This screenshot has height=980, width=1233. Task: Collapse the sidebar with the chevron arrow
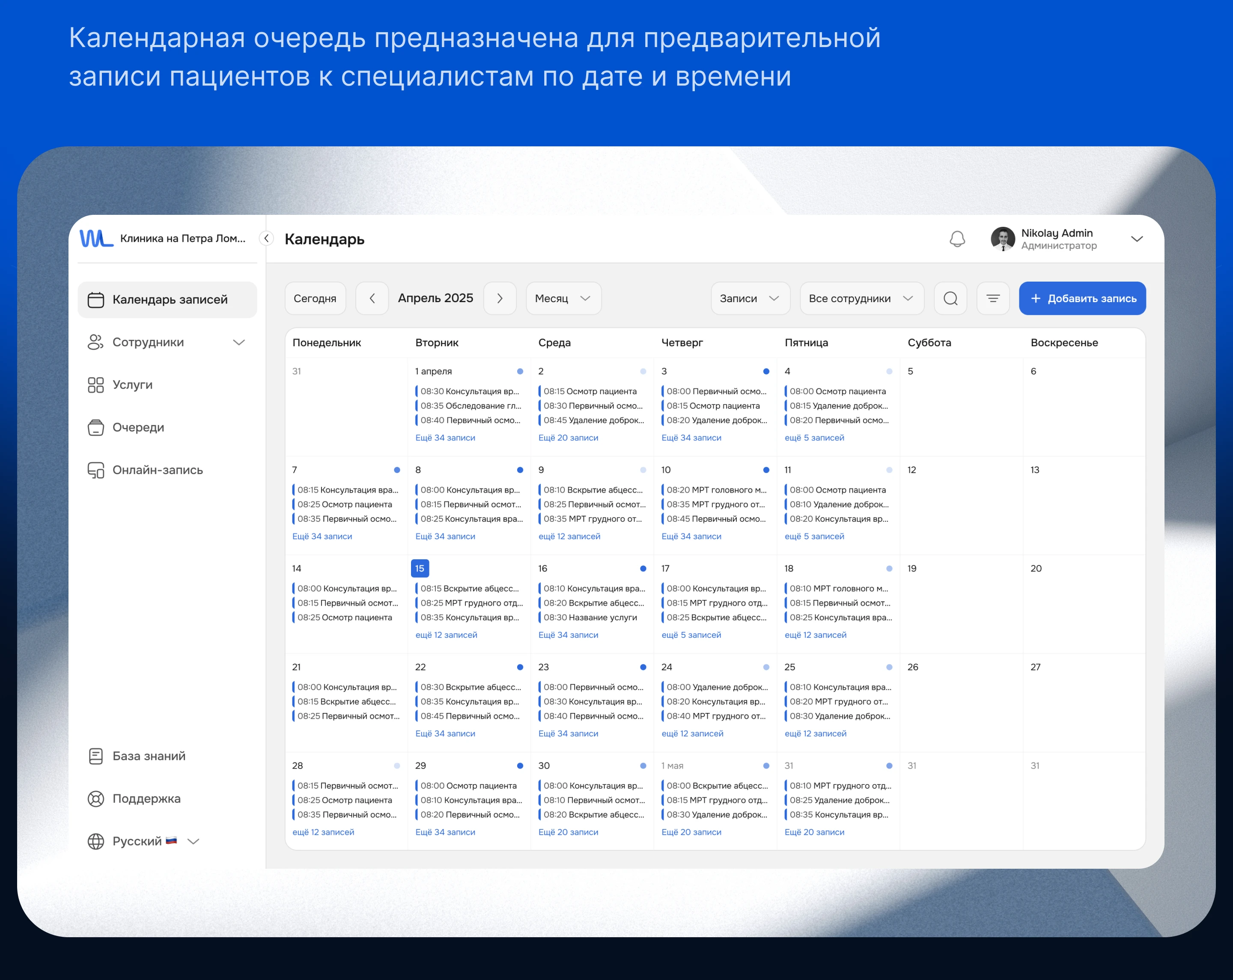tap(265, 238)
